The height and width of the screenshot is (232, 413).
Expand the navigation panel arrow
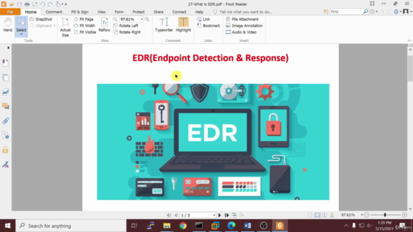pyautogui.click(x=8, y=48)
